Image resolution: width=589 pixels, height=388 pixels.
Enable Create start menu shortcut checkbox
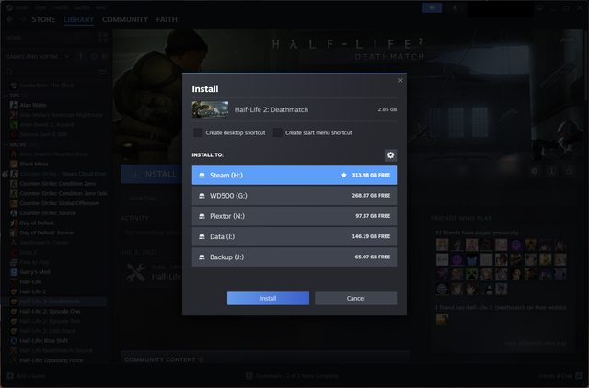coord(278,132)
